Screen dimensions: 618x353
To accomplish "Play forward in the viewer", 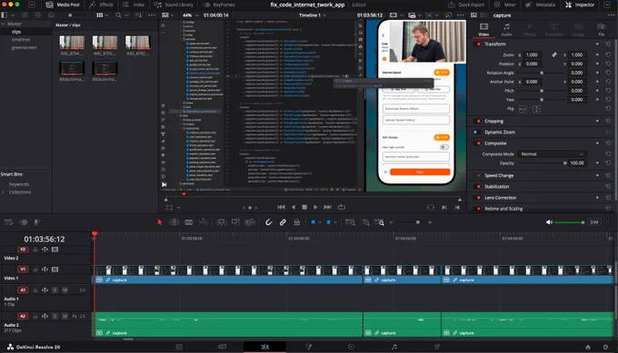I will (315, 207).
